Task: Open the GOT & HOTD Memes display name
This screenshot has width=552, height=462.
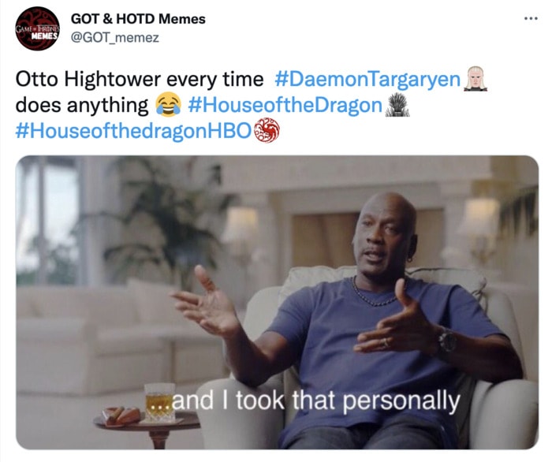Action: [x=138, y=19]
